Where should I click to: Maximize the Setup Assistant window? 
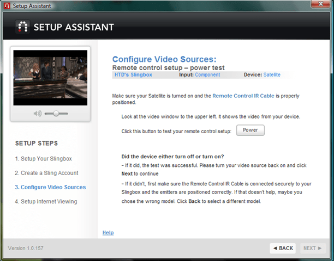point(305,4)
